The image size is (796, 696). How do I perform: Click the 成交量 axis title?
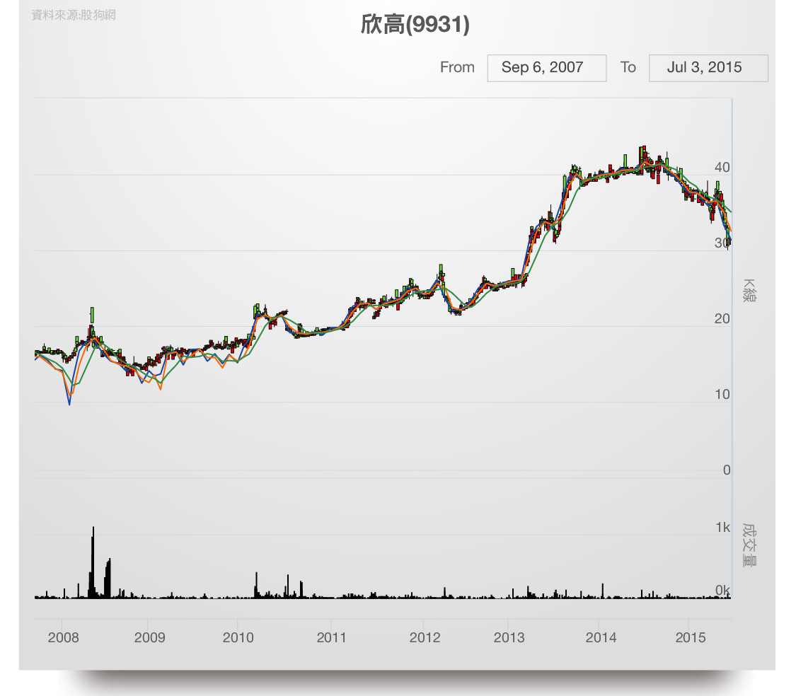pyautogui.click(x=749, y=545)
